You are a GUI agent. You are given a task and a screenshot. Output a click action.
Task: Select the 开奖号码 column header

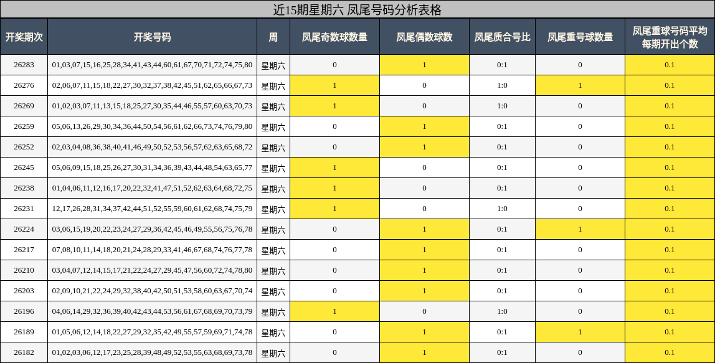(x=153, y=37)
